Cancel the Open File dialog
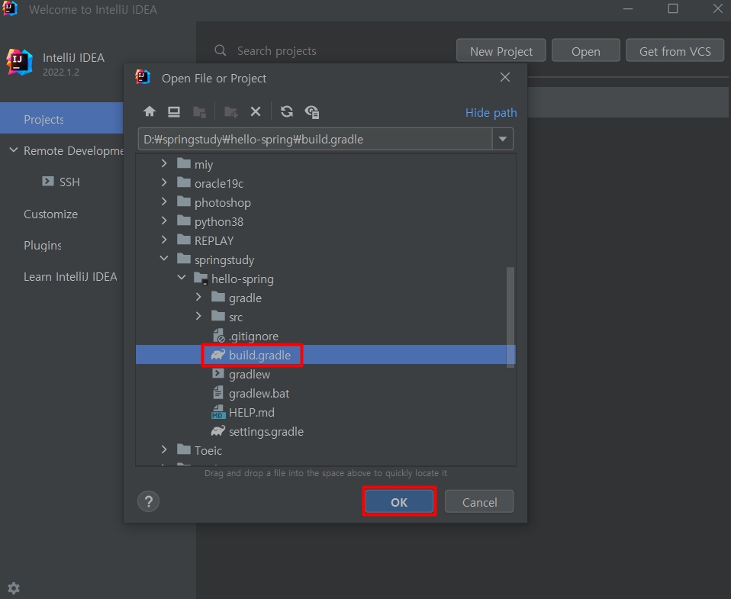Viewport: 731px width, 599px height. click(479, 501)
